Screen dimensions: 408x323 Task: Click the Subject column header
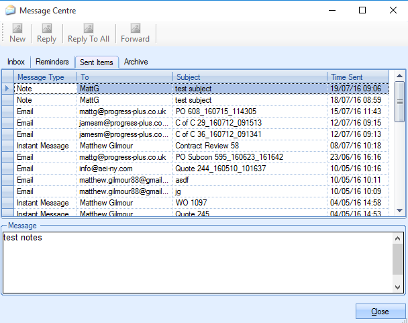pyautogui.click(x=250, y=77)
